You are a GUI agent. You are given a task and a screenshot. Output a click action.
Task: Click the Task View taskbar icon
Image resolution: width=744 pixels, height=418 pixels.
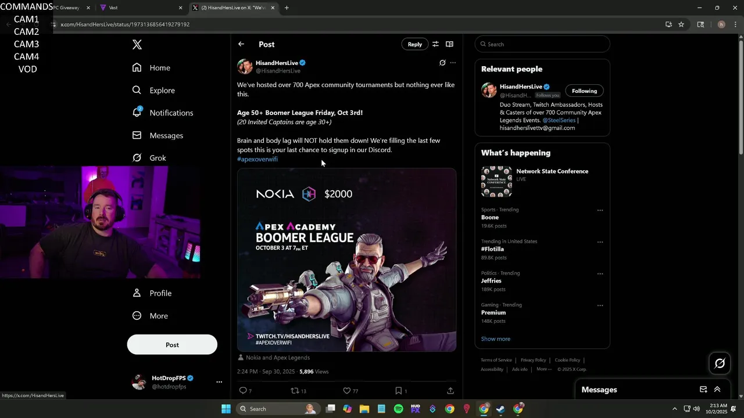[x=331, y=409]
